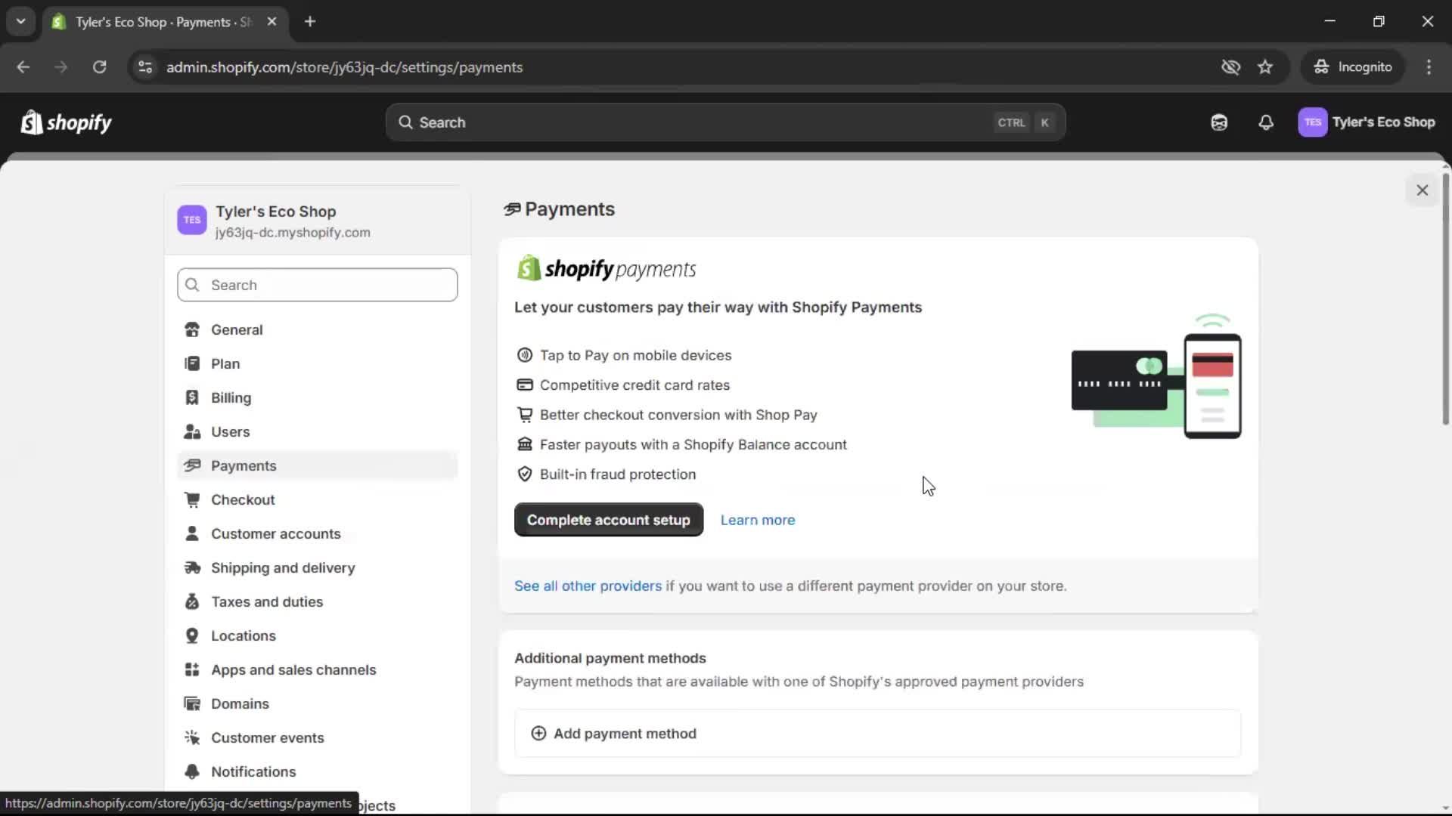1452x816 pixels.
Task: Select the Locations pin icon
Action: [193, 635]
